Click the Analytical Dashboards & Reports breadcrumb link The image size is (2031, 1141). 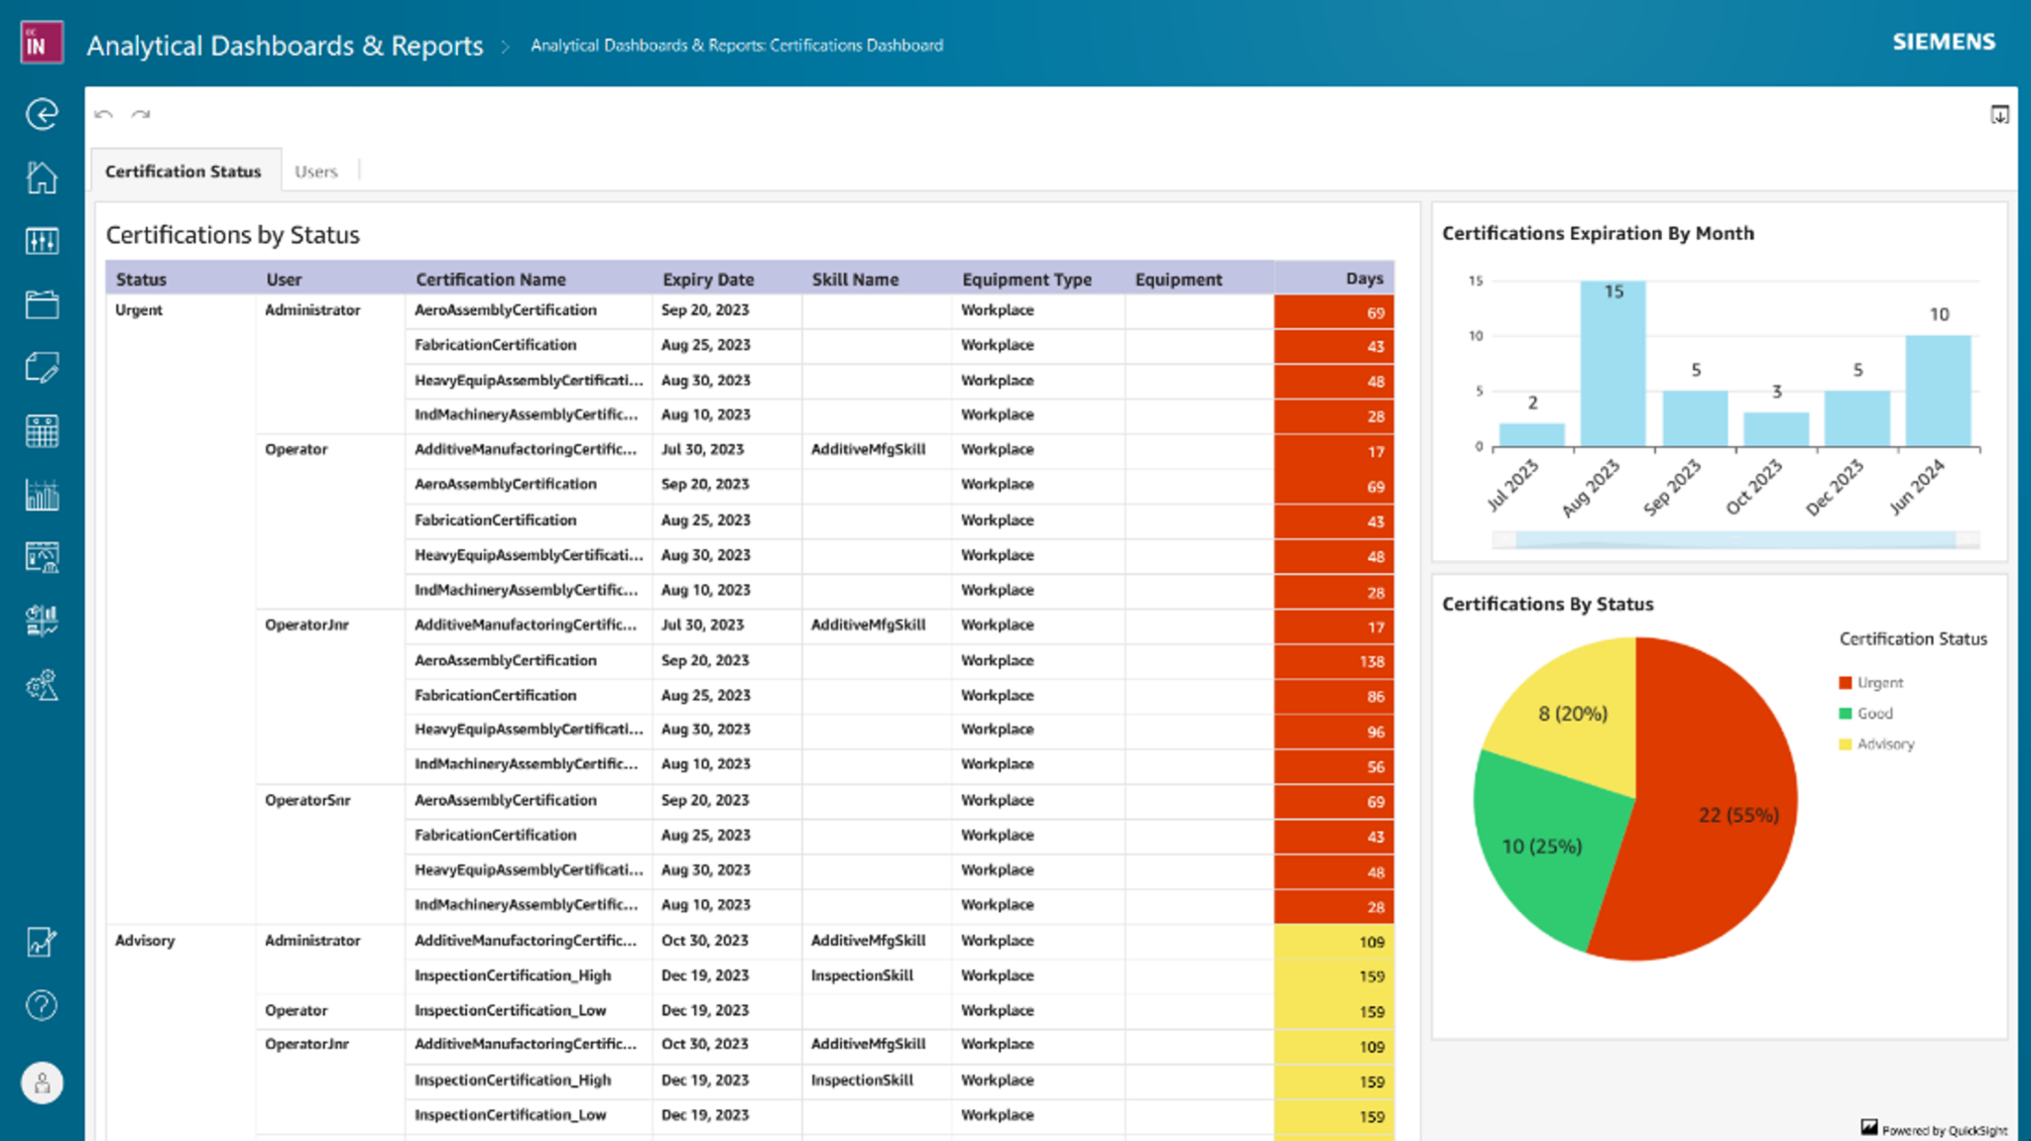286,46
